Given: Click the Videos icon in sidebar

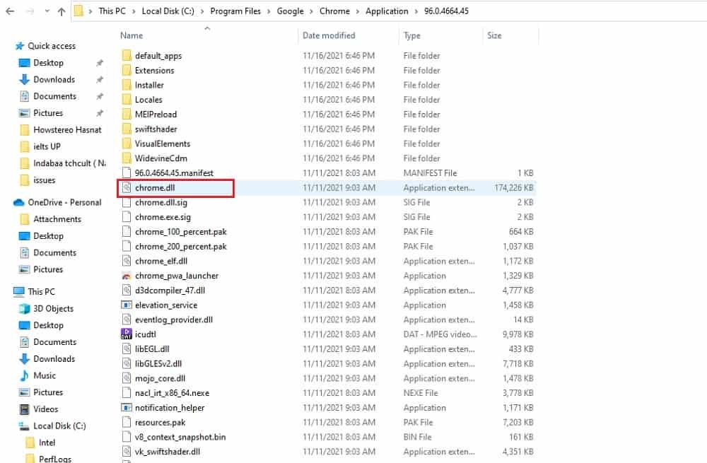Looking at the screenshot, I should coord(24,409).
